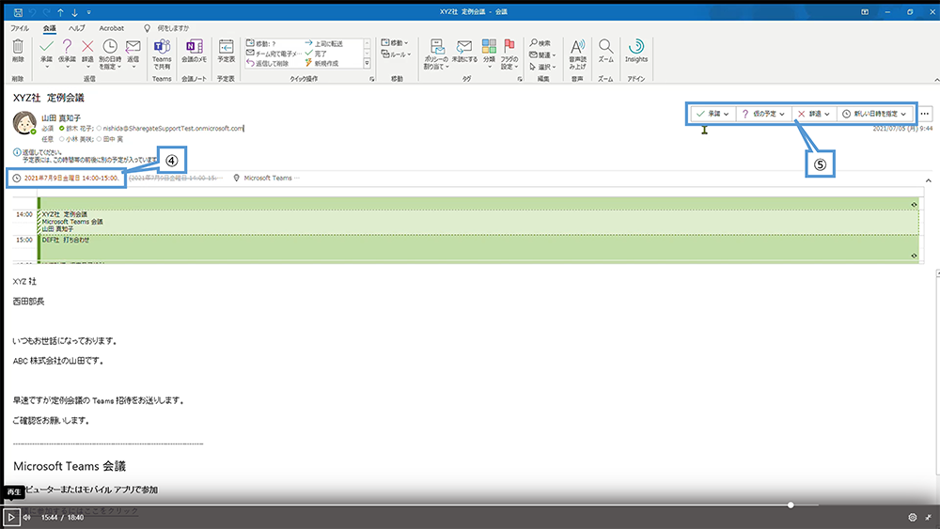Select the XYZ社 定例会議 calendar block
Screen dimensions: 940x529
(x=478, y=222)
